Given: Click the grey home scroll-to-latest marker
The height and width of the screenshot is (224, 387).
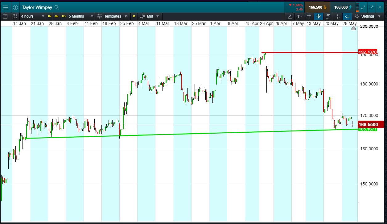Looking at the screenshot, I should point(353,28).
